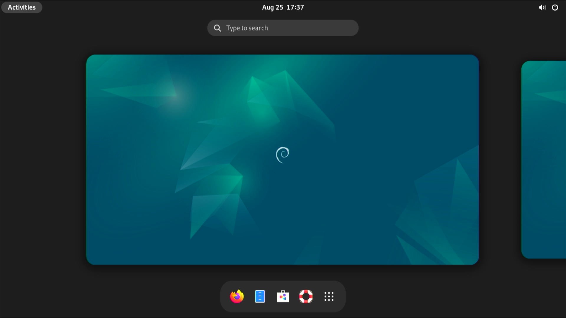The image size is (566, 318).
Task: Open the Files manager from dash
Action: pyautogui.click(x=260, y=297)
